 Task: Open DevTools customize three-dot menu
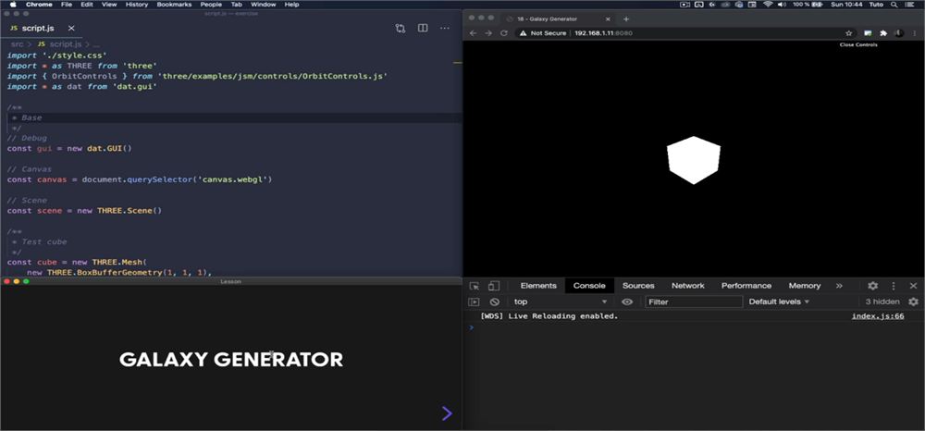click(894, 286)
